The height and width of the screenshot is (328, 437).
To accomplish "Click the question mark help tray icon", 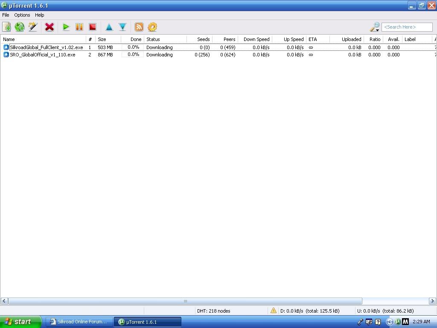I will pyautogui.click(x=378, y=322).
